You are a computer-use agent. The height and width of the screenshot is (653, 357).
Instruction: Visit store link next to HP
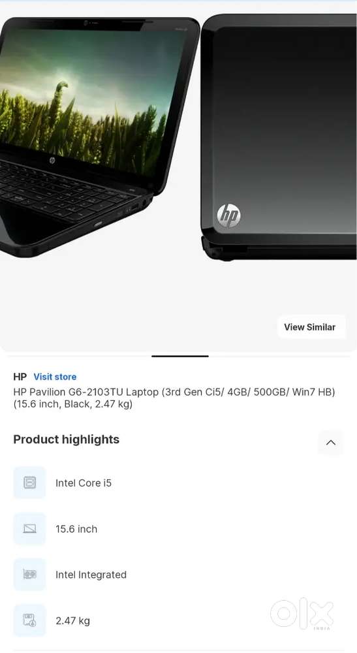point(55,377)
